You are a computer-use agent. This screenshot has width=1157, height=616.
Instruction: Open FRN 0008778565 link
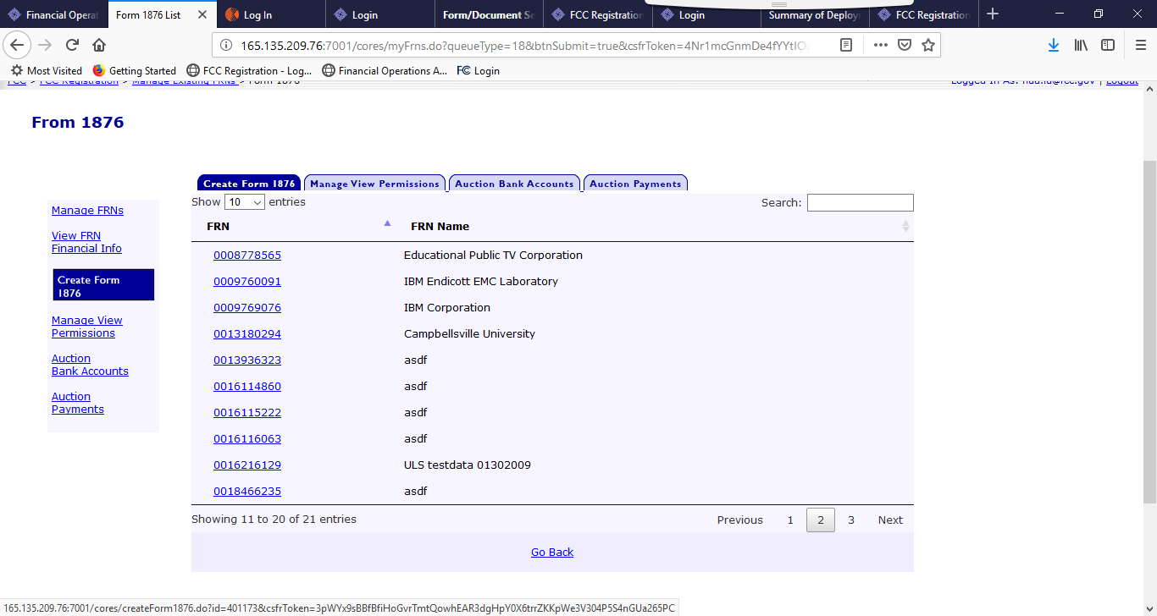coord(247,256)
